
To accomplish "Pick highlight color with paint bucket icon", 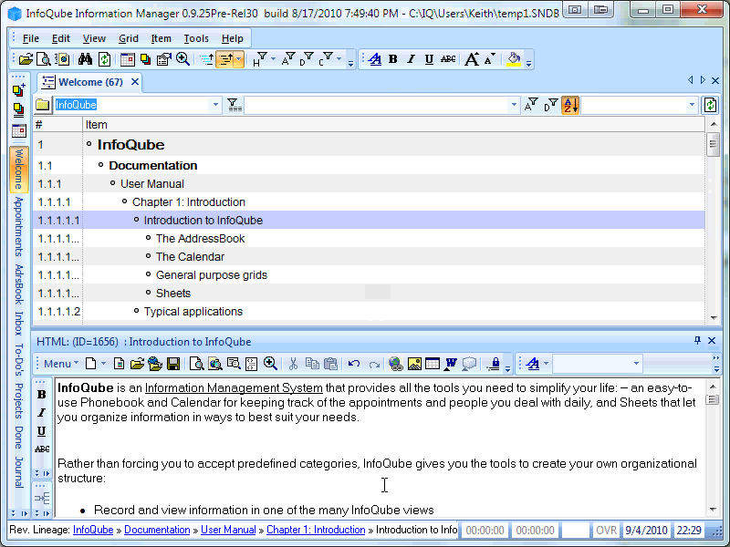I will pos(514,59).
